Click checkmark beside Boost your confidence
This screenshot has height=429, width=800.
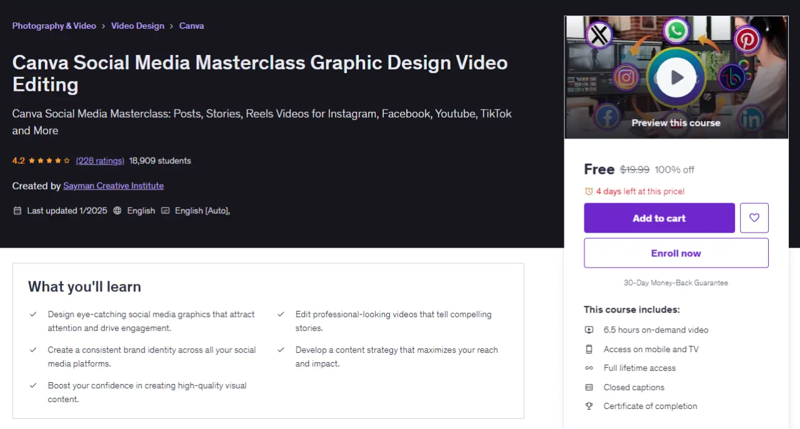point(33,385)
